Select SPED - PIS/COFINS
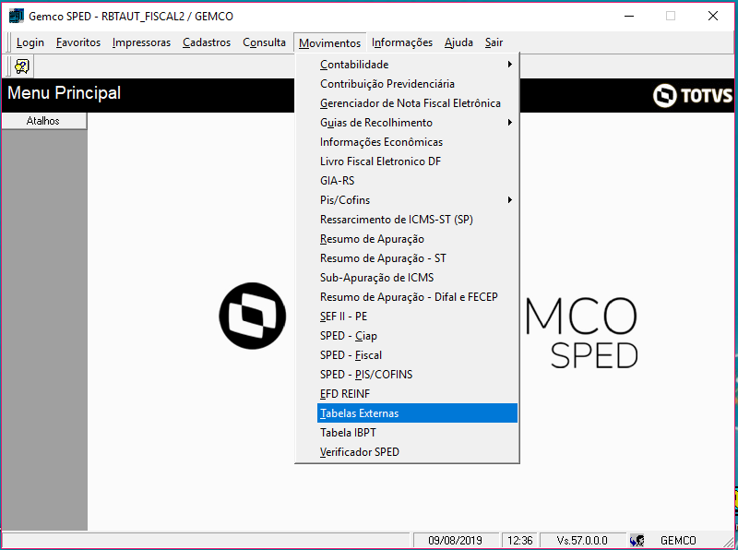The image size is (738, 550). pyautogui.click(x=417, y=374)
